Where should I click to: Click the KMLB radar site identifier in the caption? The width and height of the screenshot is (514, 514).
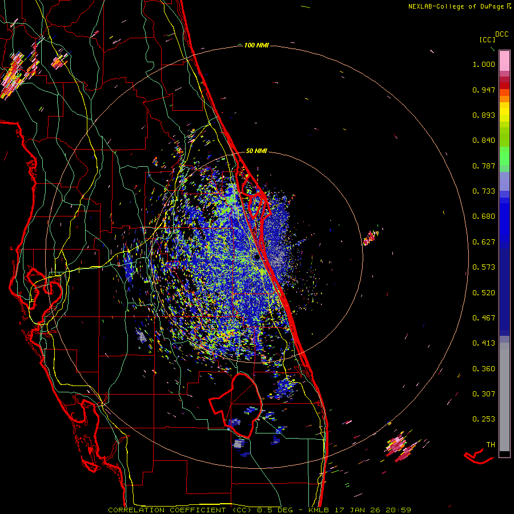(x=318, y=510)
